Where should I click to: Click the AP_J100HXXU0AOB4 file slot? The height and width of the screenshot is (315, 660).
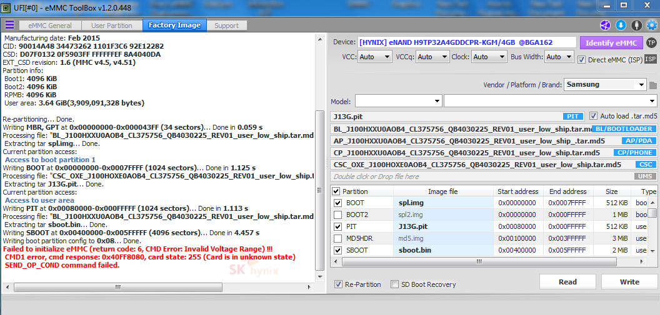tap(494, 141)
